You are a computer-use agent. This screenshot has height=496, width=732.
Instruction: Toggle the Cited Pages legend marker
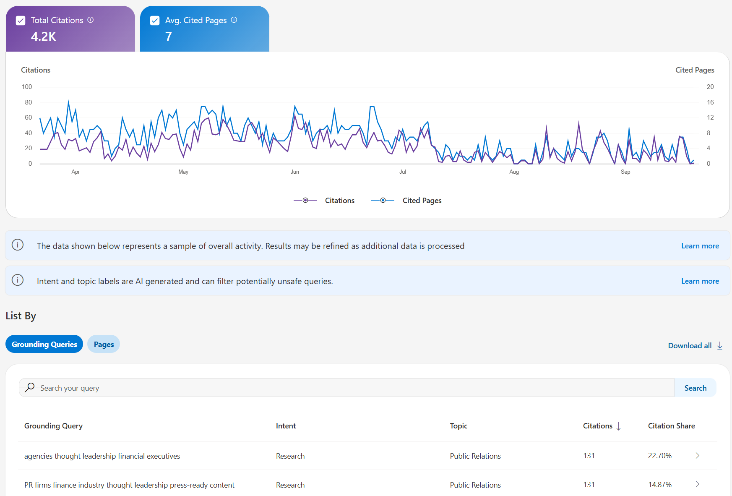pos(383,200)
